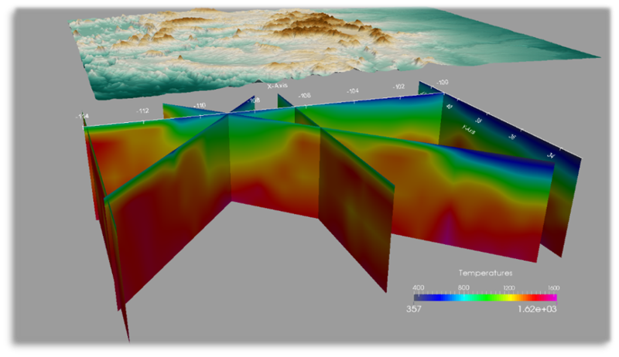Select the 1600 tick on color legend
The width and height of the screenshot is (619, 357).
click(552, 287)
